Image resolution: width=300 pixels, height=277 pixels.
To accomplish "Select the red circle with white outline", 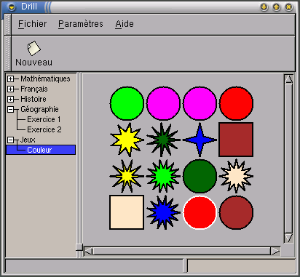I will 200,212.
